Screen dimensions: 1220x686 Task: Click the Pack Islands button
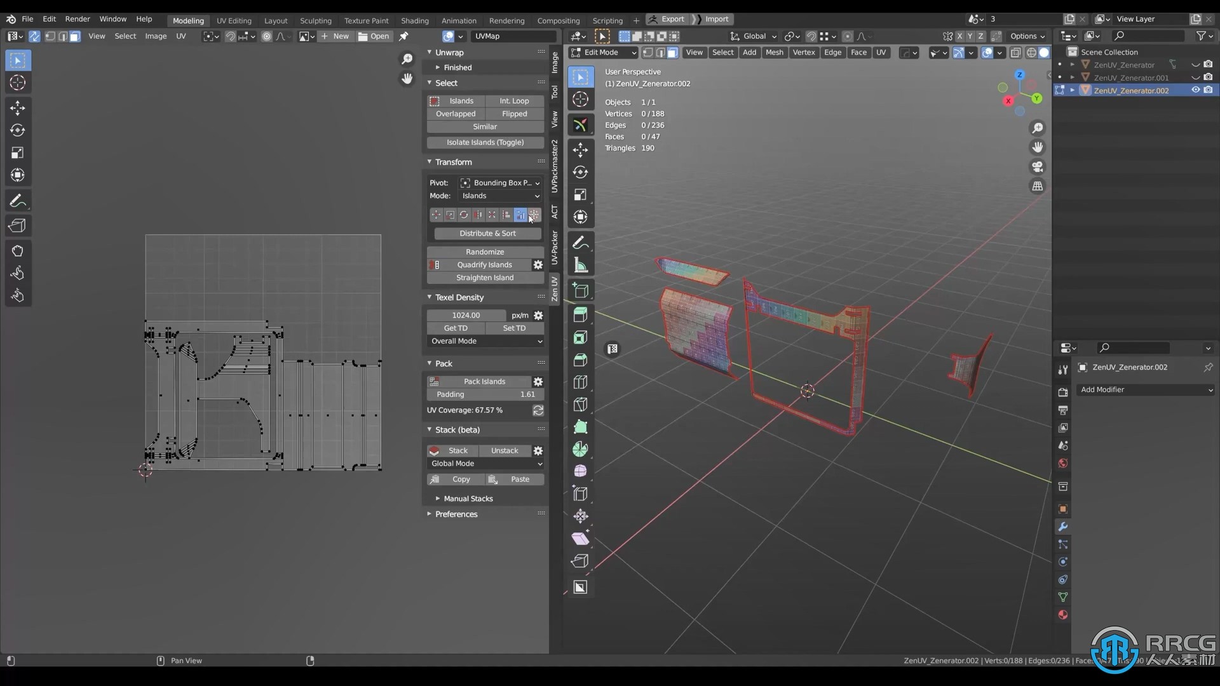[x=484, y=381]
